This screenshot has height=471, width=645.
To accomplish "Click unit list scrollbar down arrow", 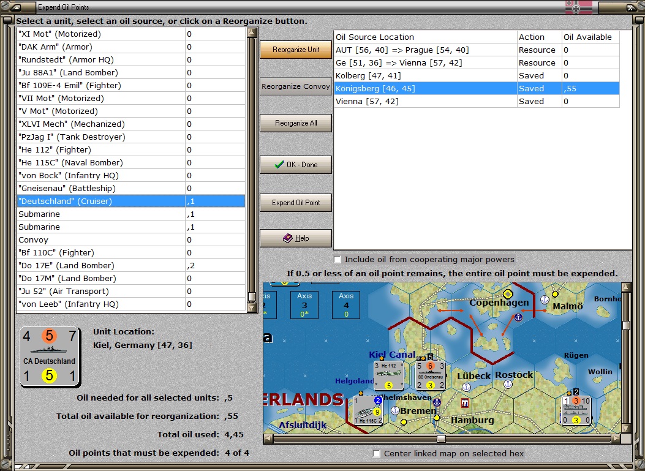I will click(252, 307).
